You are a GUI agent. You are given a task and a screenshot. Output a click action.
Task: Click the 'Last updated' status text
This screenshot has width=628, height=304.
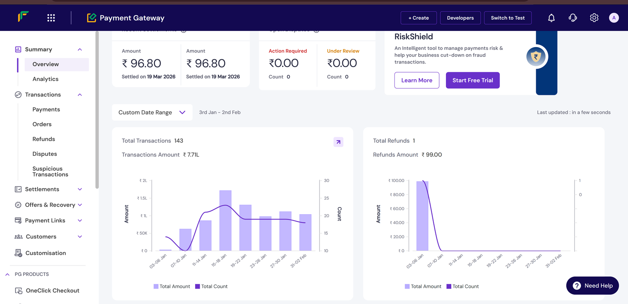click(574, 112)
